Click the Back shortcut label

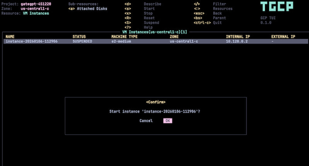[217, 13]
